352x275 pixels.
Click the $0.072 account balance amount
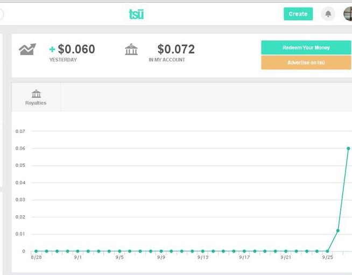176,50
